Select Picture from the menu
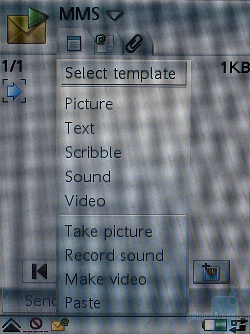 tap(89, 104)
